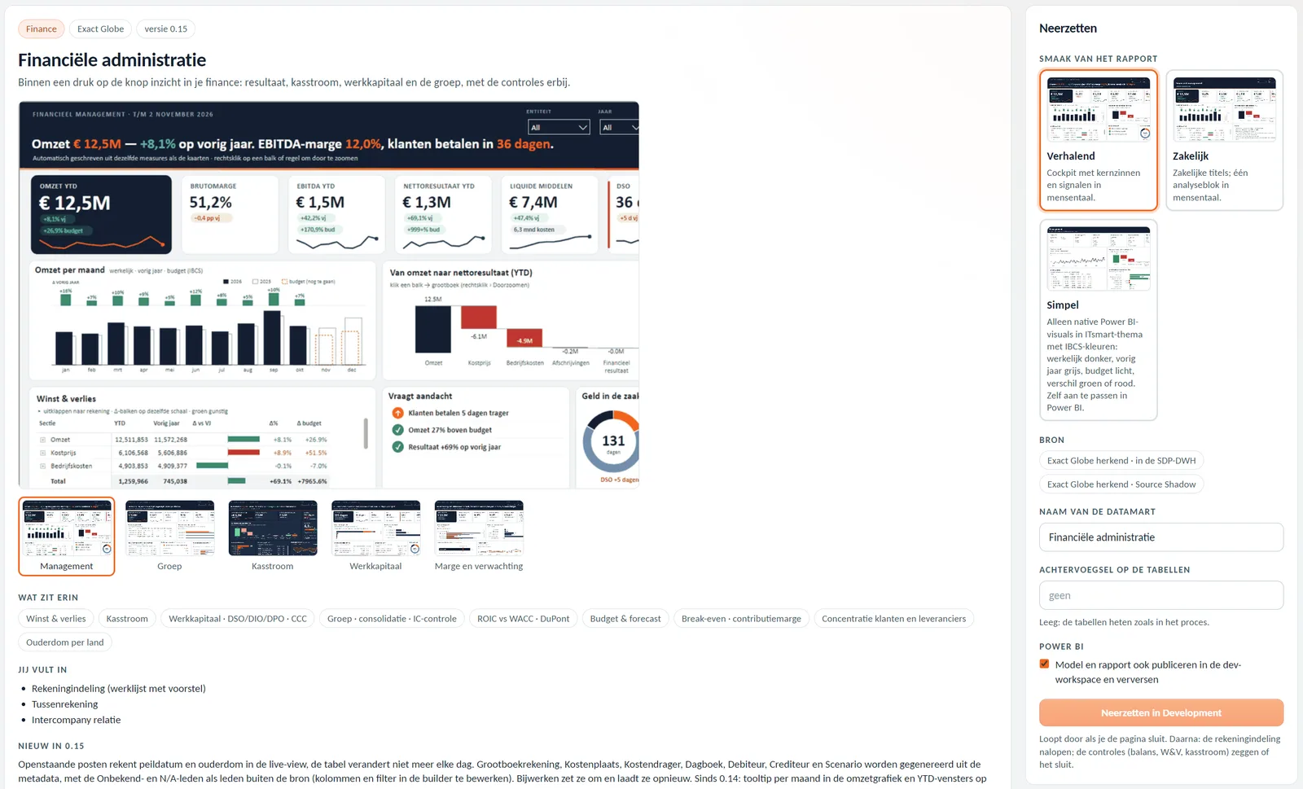Click the orange arrow icon beside 'Klanten betalen 5 dagen trager'
The height and width of the screenshot is (789, 1303).
point(398,413)
